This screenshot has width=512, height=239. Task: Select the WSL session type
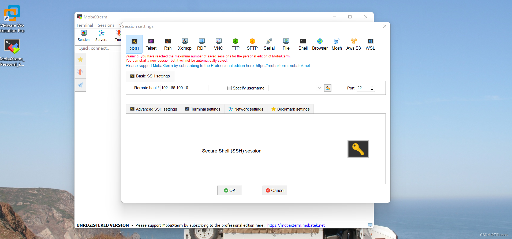coord(371,44)
